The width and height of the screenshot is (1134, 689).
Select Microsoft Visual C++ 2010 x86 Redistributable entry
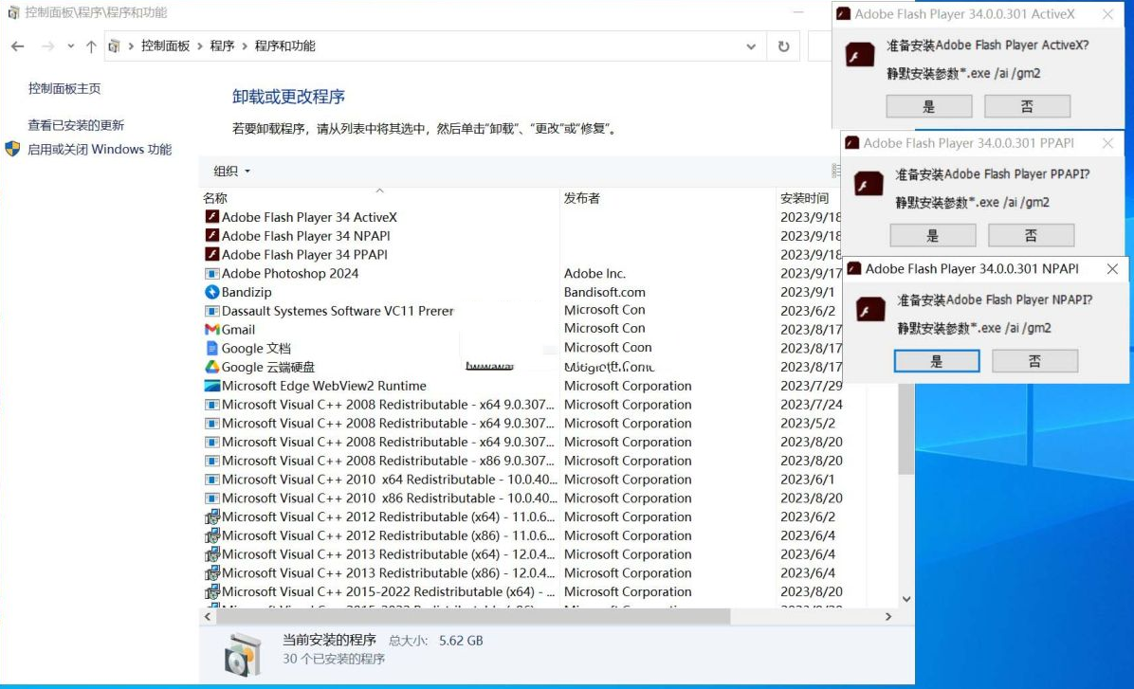[x=389, y=499]
